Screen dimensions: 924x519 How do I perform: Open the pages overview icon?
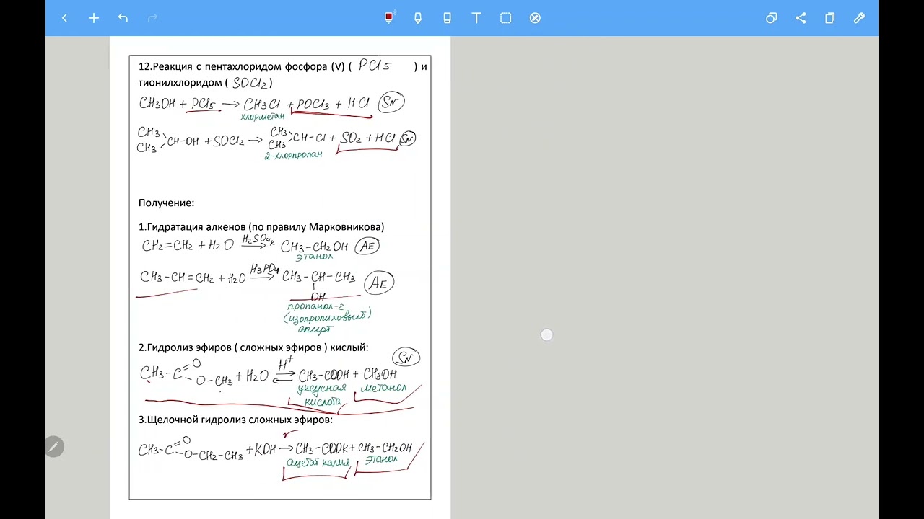[830, 18]
